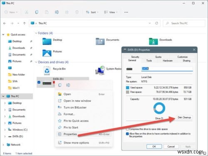Click OK in the Properties dialog
The width and height of the screenshot is (208, 156).
154,146
